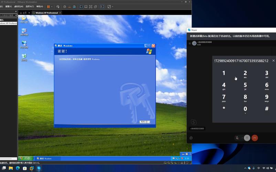Click the caller avatar in Skype call header
Viewport: 276px width, 172px height.
(x=194, y=43)
